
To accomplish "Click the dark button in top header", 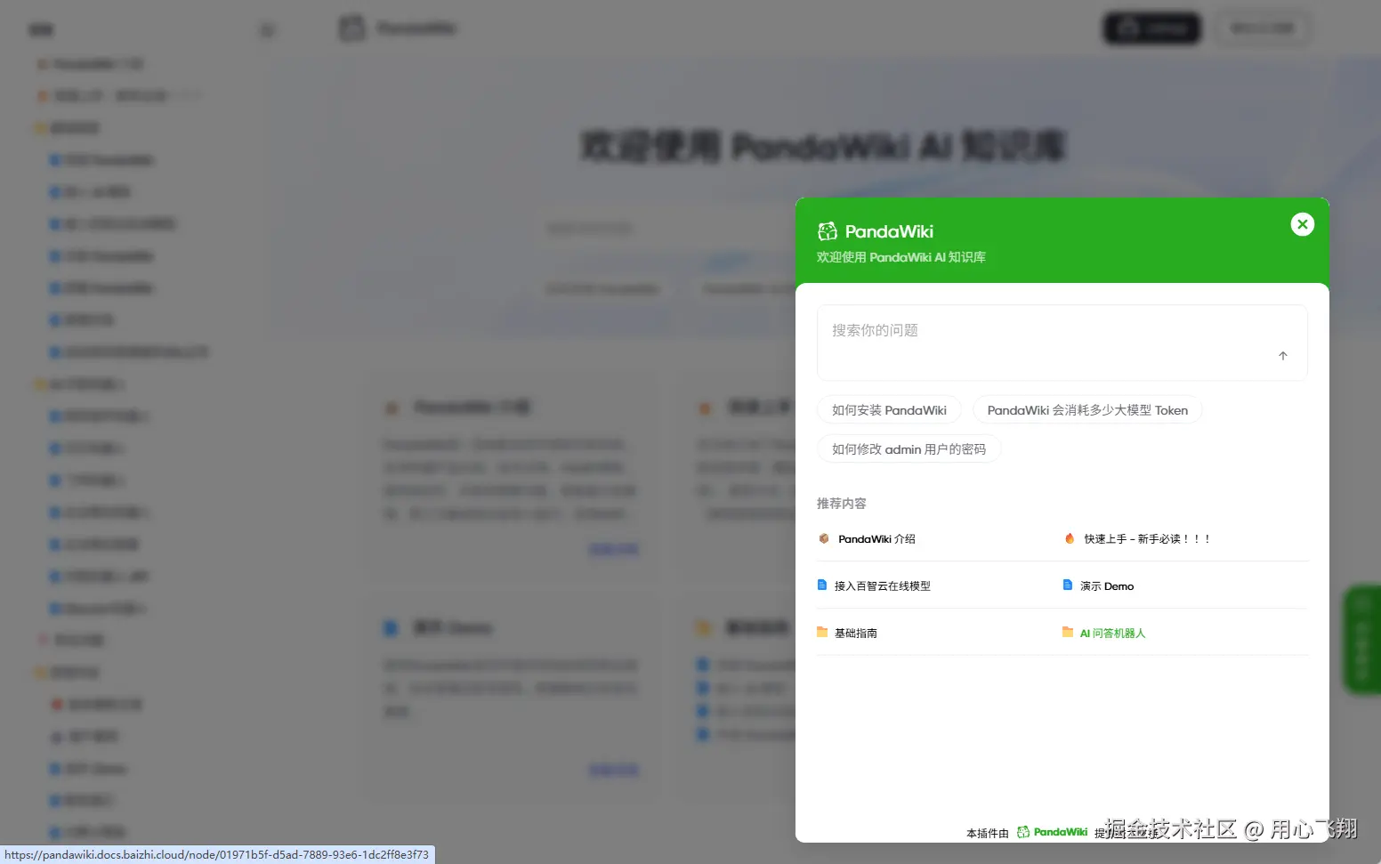I will point(1152,28).
